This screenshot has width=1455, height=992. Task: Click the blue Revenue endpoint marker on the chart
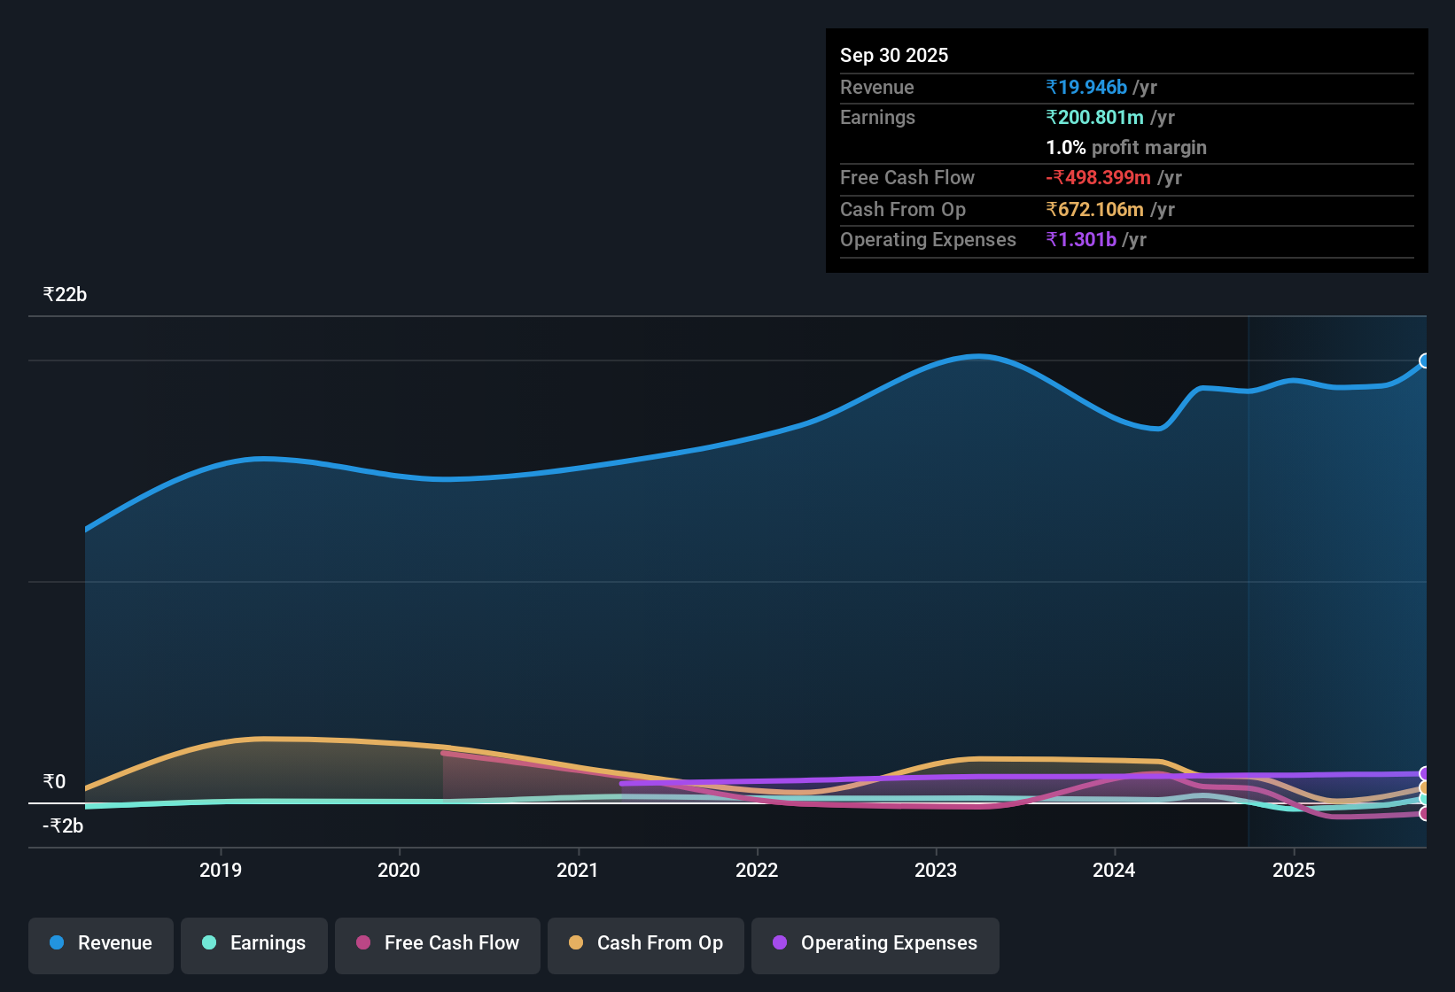[x=1426, y=361]
